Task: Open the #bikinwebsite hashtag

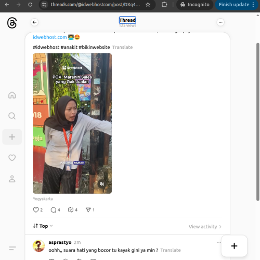Action: coord(94,47)
